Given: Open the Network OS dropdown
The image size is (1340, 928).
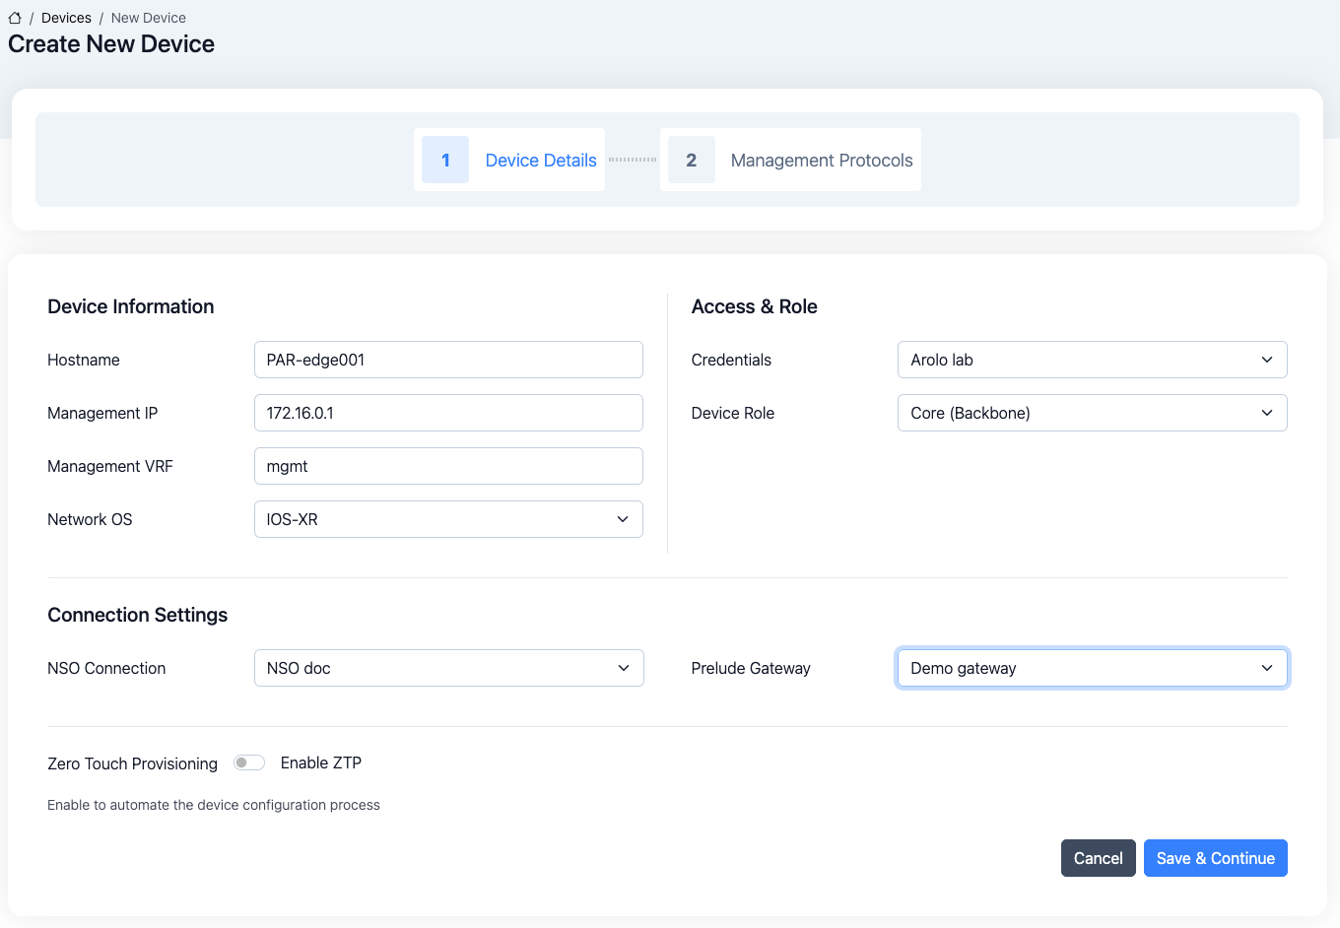Looking at the screenshot, I should pyautogui.click(x=448, y=519).
